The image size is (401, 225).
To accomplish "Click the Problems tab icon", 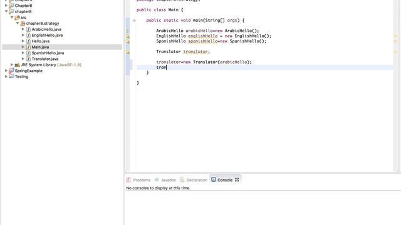I will 128,180.
